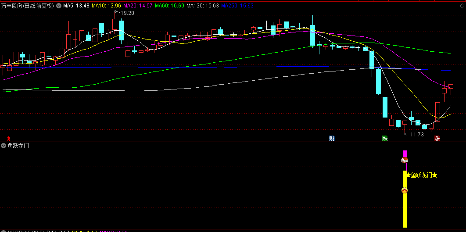Select the 万丰股份(日线.前复权) chart title
The width and height of the screenshot is (466, 232).
pyautogui.click(x=28, y=5)
